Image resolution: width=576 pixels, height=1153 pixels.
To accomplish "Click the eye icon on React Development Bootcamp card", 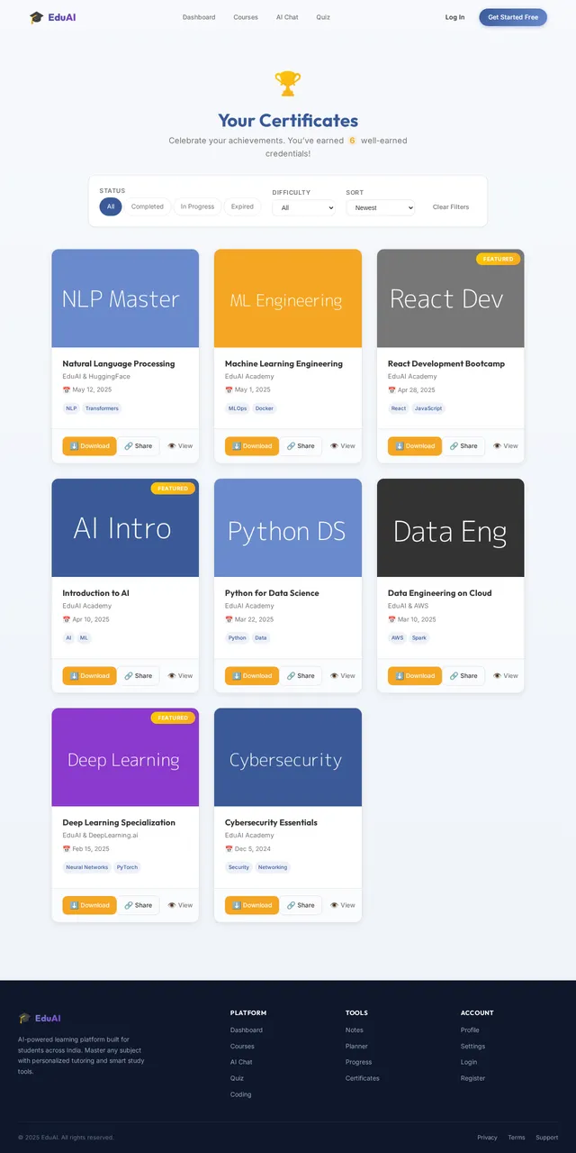I will point(498,446).
